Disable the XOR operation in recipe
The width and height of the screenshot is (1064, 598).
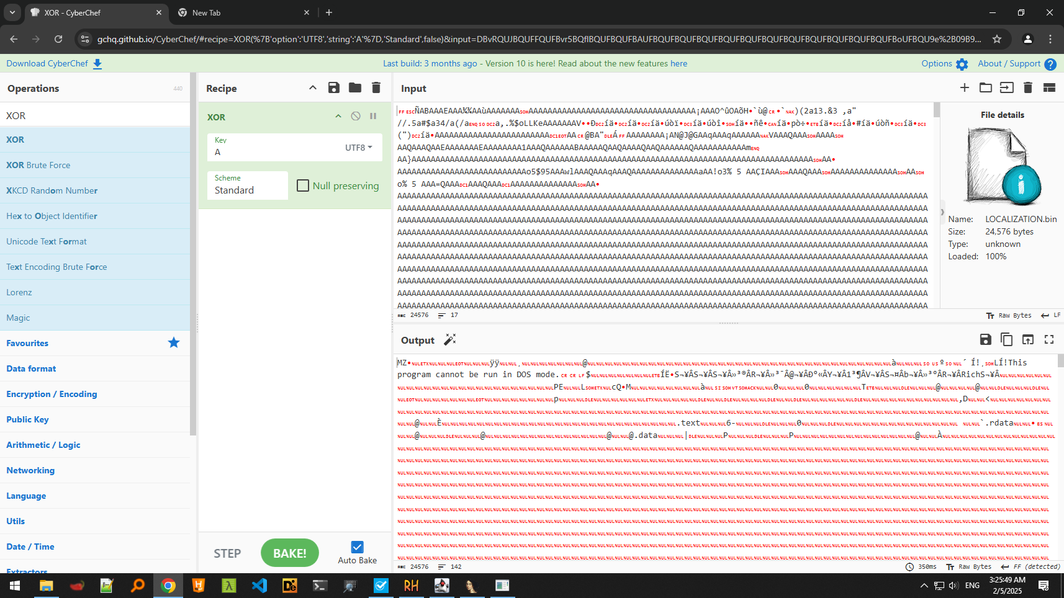tap(356, 117)
